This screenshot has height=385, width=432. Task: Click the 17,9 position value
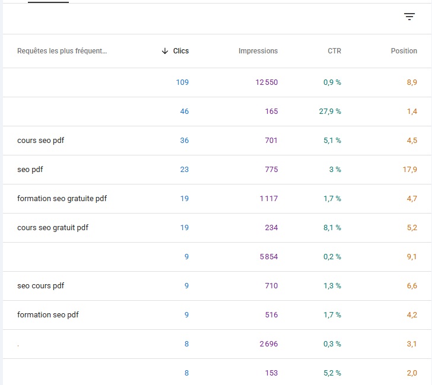point(409,170)
